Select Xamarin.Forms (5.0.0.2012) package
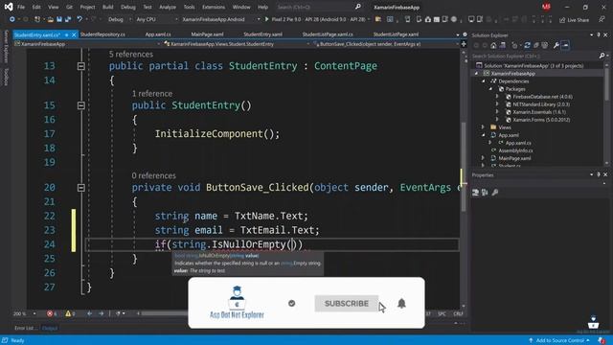 pos(541,120)
